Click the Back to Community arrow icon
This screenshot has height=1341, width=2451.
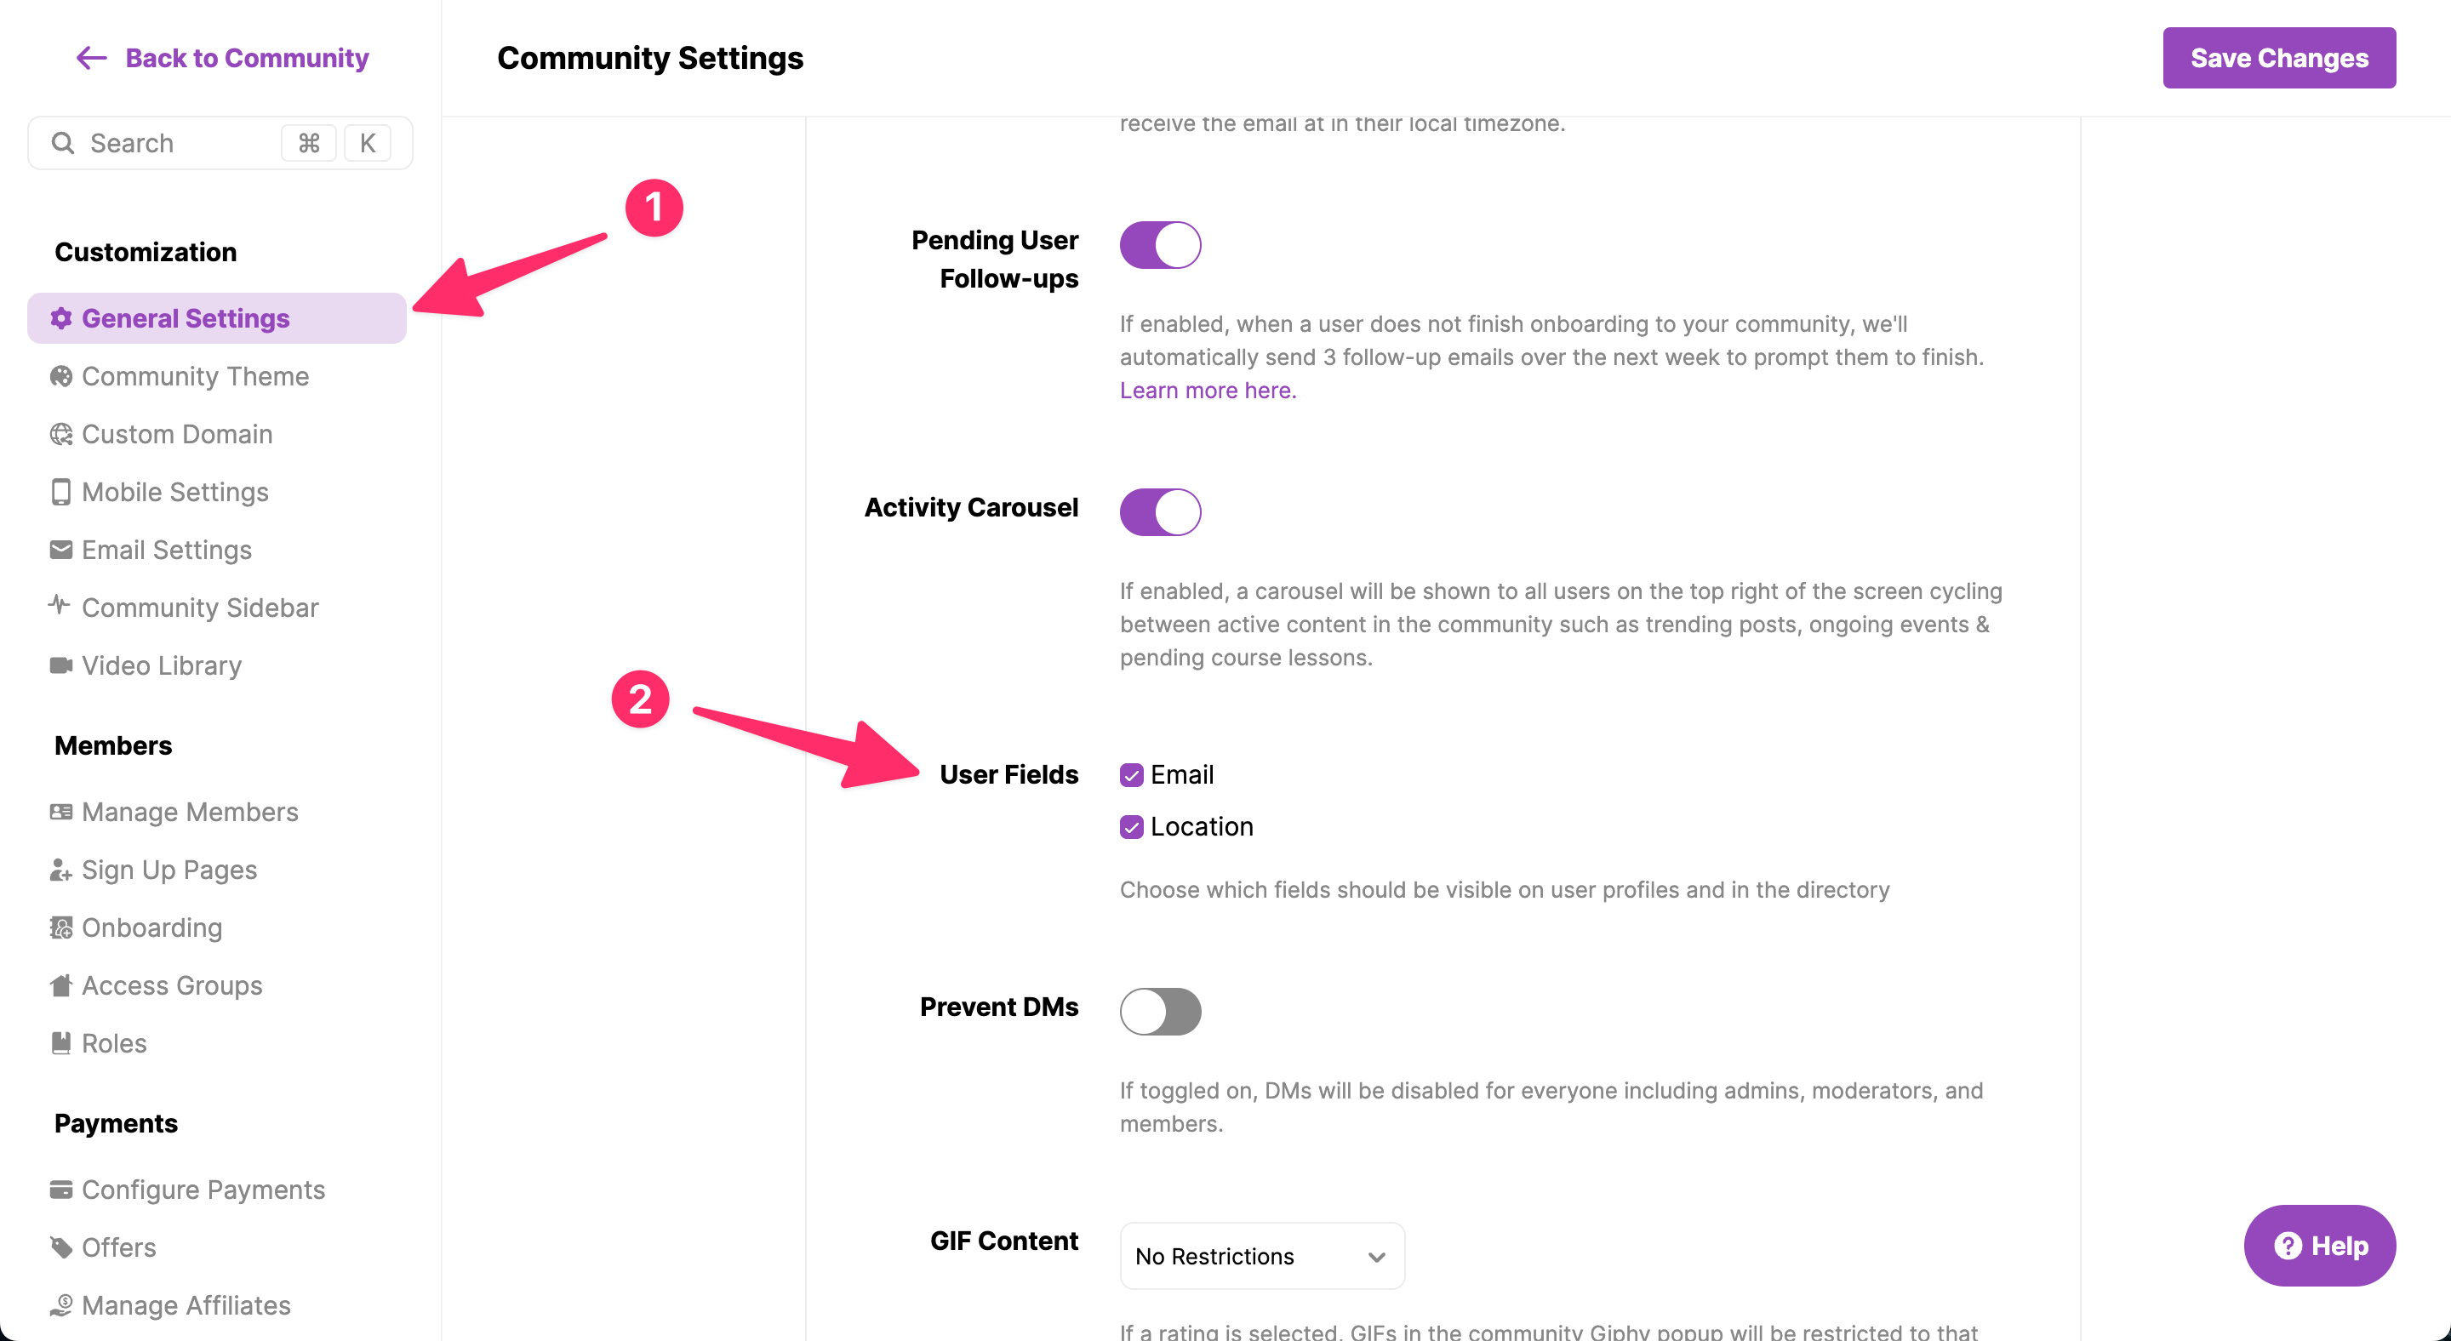(x=91, y=58)
